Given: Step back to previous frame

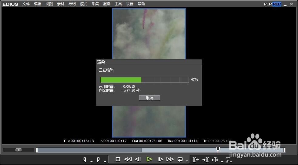Looking at the screenshot, I should click(138, 159).
